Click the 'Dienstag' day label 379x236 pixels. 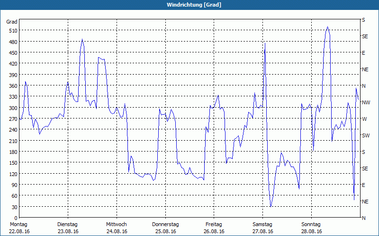[67, 225]
